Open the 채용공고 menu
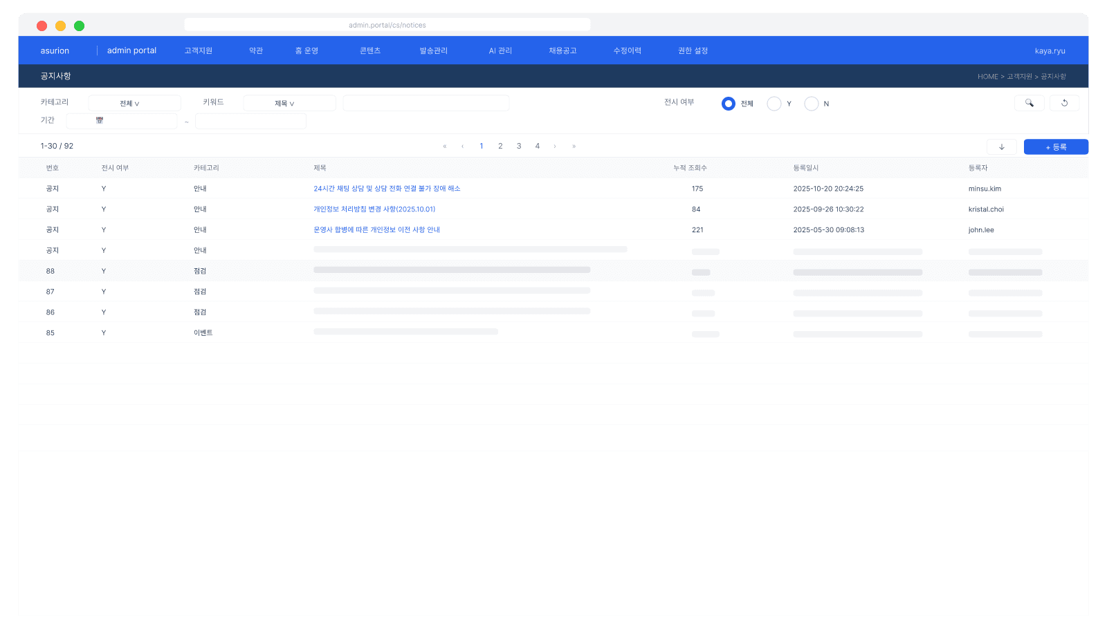 [562, 50]
